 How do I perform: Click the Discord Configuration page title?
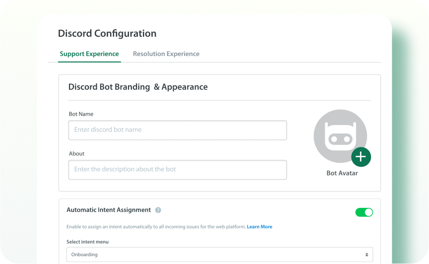[107, 34]
